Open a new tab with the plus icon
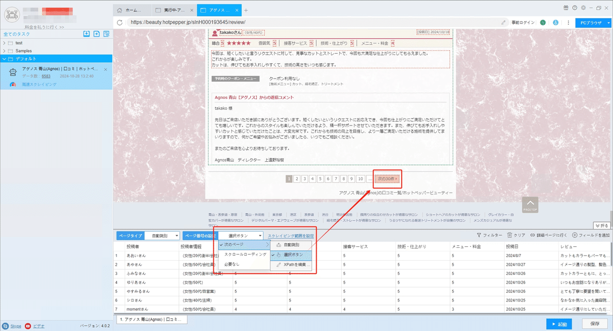 (246, 10)
